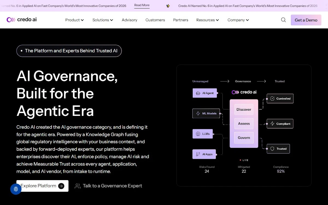Click the AI Governance headline text
This screenshot has width=328, height=205.
click(x=67, y=93)
